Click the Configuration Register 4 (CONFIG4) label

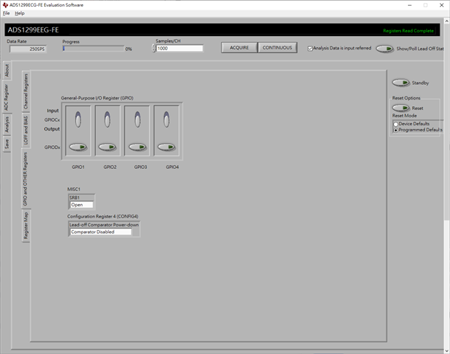pyautogui.click(x=103, y=216)
